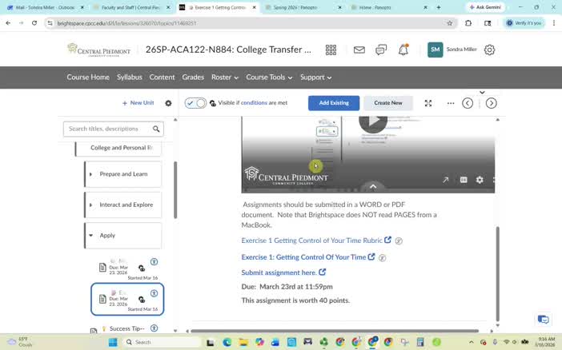The height and width of the screenshot is (350, 562).
Task: Open the update alerts bell icon
Action: [x=403, y=50]
